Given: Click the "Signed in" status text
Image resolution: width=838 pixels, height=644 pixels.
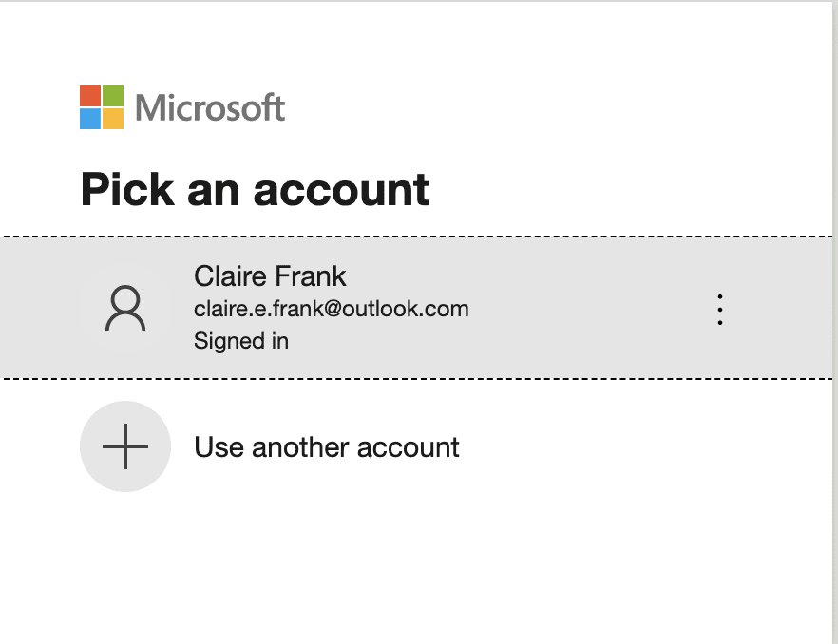Looking at the screenshot, I should point(241,340).
